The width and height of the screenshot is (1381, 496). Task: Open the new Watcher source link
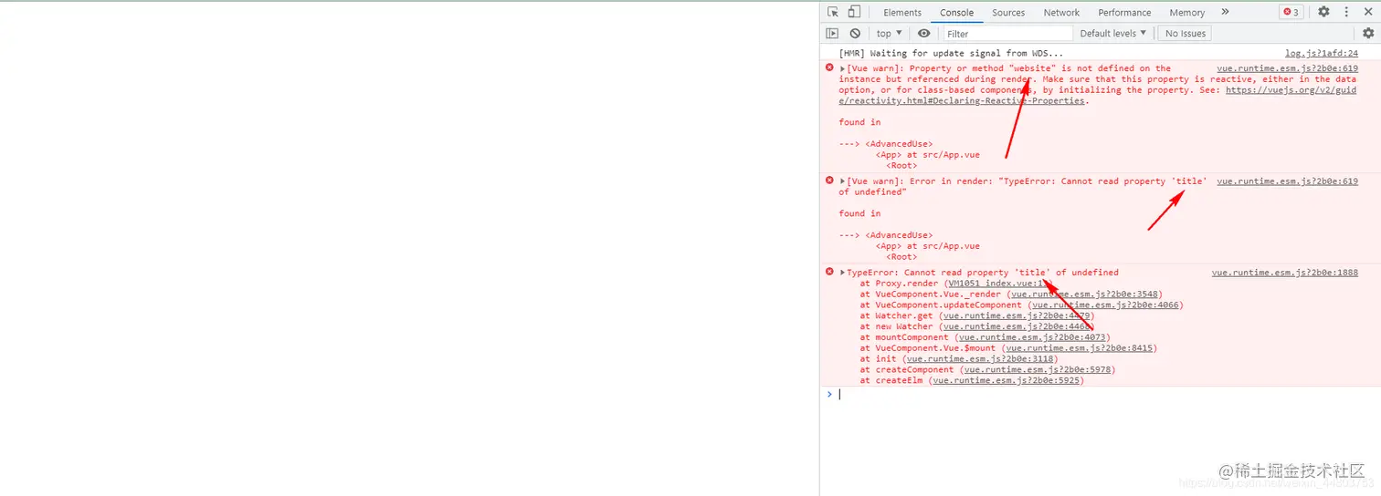[1016, 326]
